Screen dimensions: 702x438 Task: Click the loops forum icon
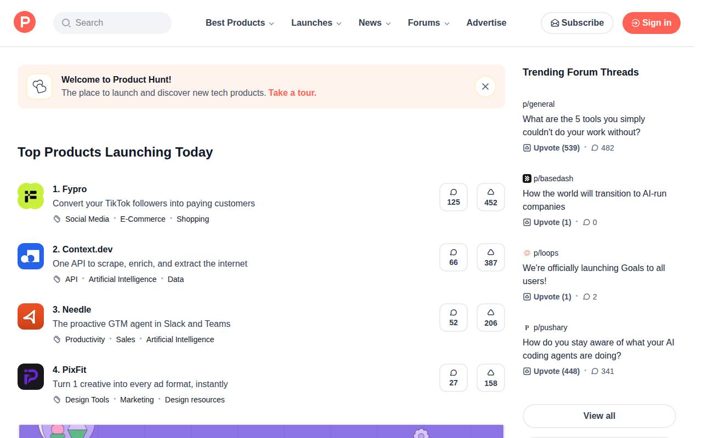coord(527,253)
